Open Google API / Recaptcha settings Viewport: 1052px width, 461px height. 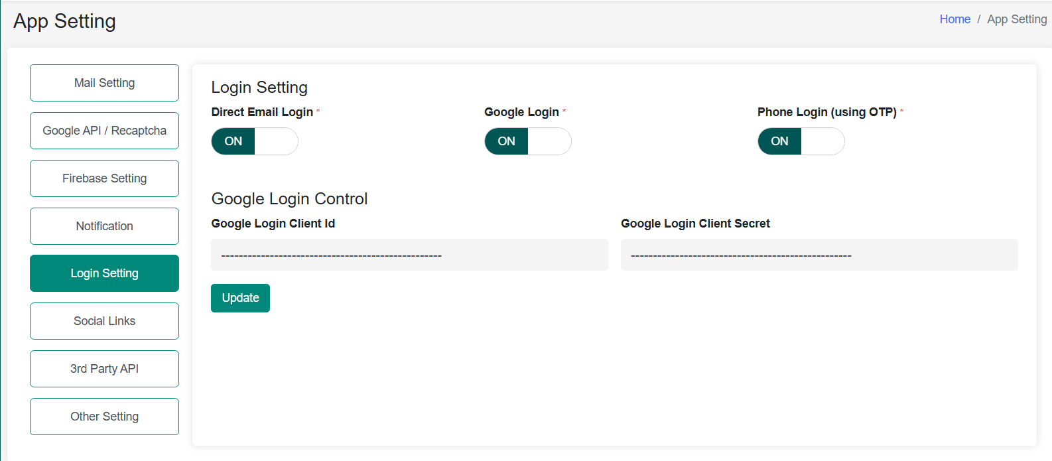[104, 131]
